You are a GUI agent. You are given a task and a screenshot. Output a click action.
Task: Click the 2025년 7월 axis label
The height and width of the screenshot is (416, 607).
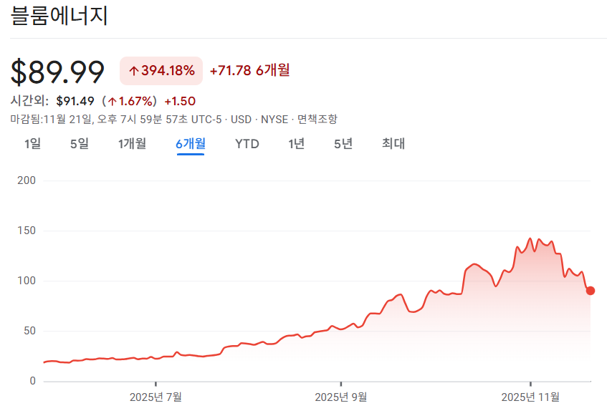pos(156,397)
